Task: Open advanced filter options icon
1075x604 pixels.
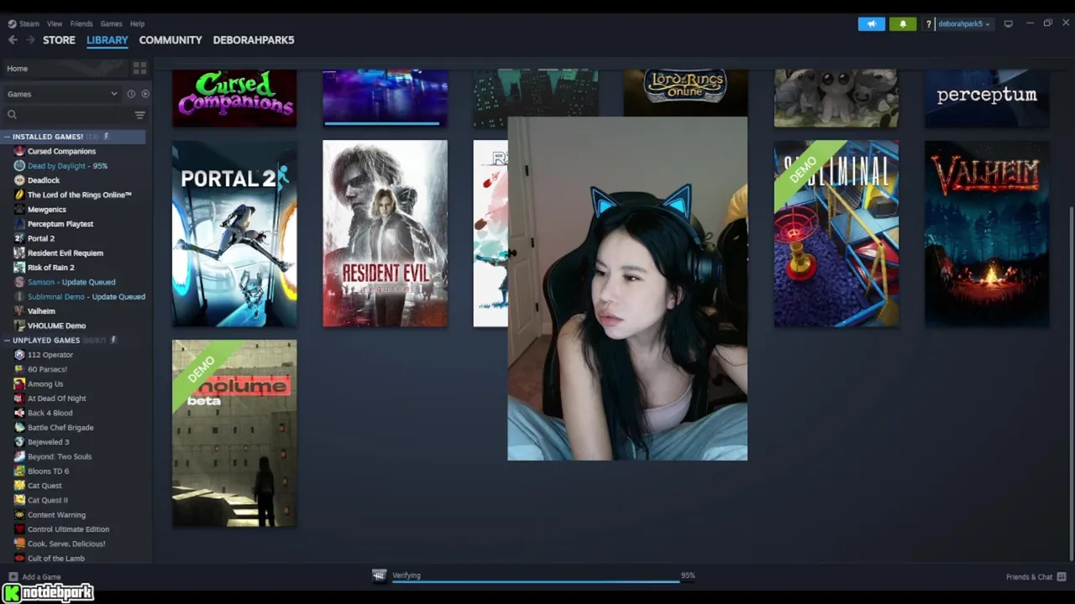Action: 139,115
